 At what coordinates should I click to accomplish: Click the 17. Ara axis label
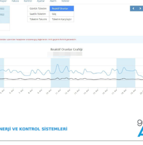pos(114,92)
